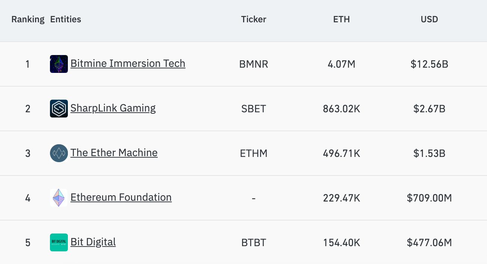Sort by the ETH column header
The height and width of the screenshot is (264, 487).
[342, 19]
